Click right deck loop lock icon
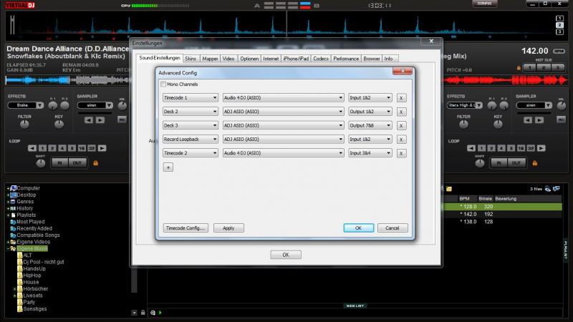Screen dimensions: 573x322 click(534, 163)
